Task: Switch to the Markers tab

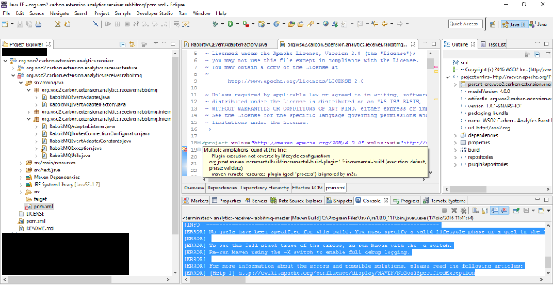Action: (196, 201)
